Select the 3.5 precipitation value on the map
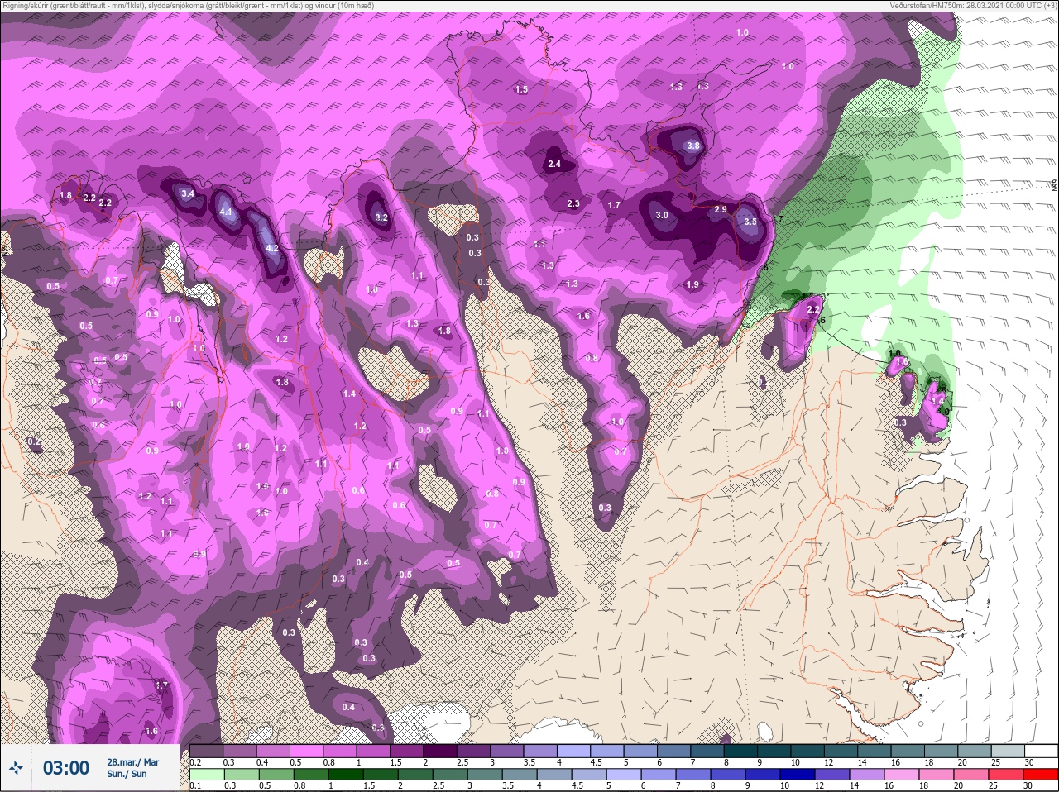 (x=750, y=222)
